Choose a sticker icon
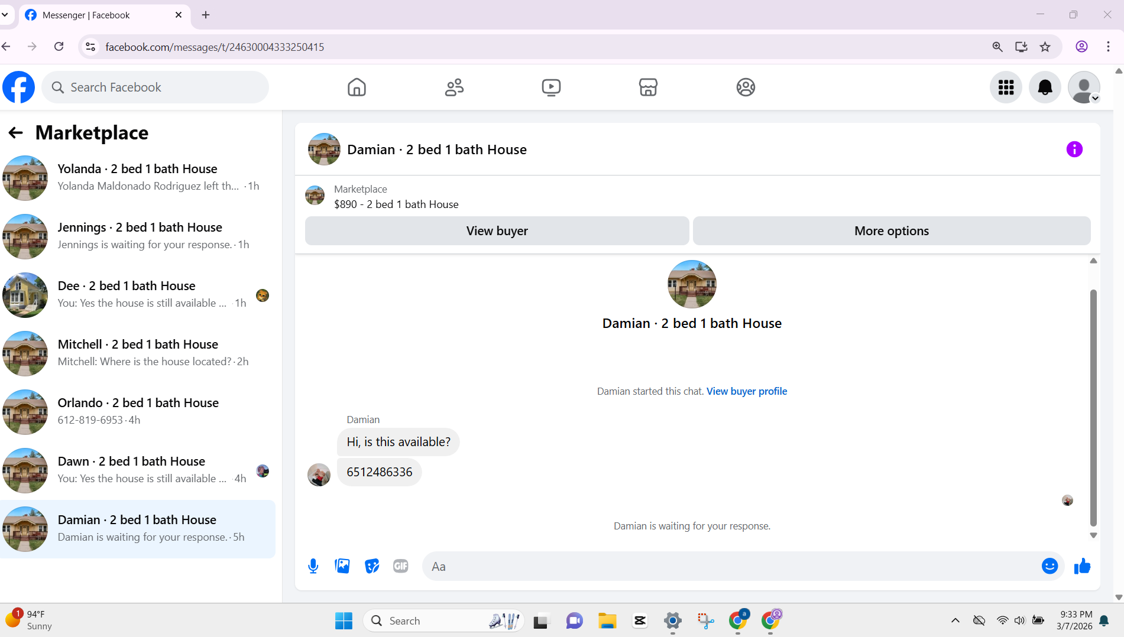This screenshot has height=637, width=1124. (x=372, y=566)
